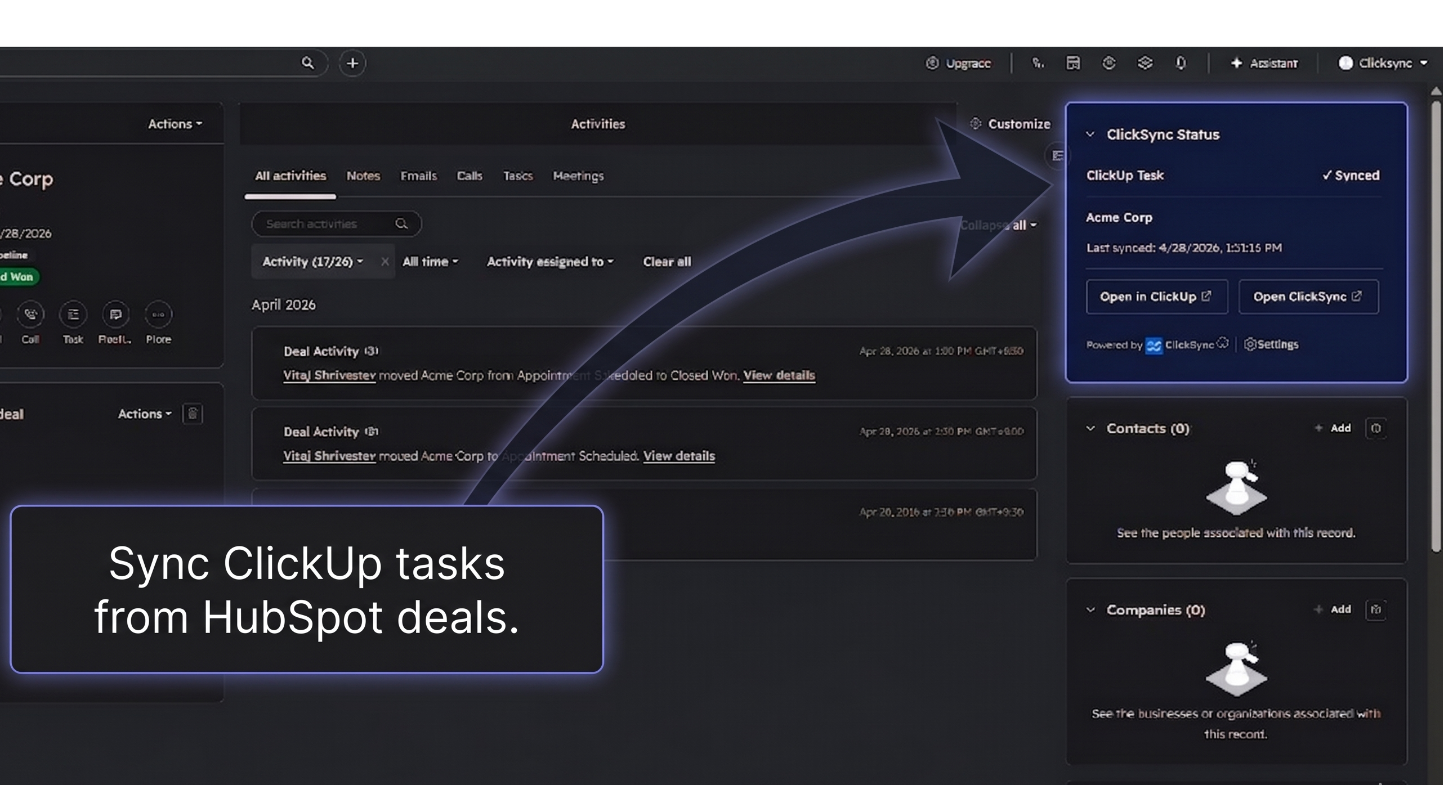
Task: Click icon next to second Deal Activity title
Action: (x=371, y=432)
